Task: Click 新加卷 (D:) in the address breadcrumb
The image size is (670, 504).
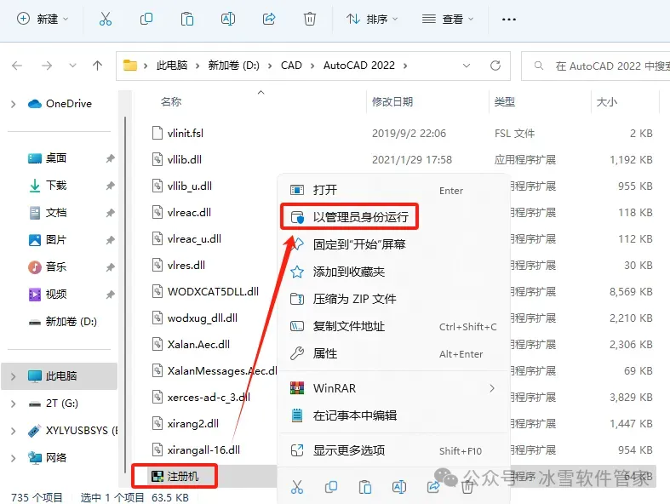Action: tap(234, 66)
